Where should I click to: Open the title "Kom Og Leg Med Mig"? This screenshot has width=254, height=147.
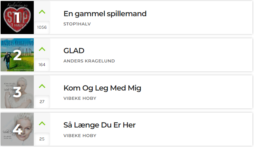point(102,88)
